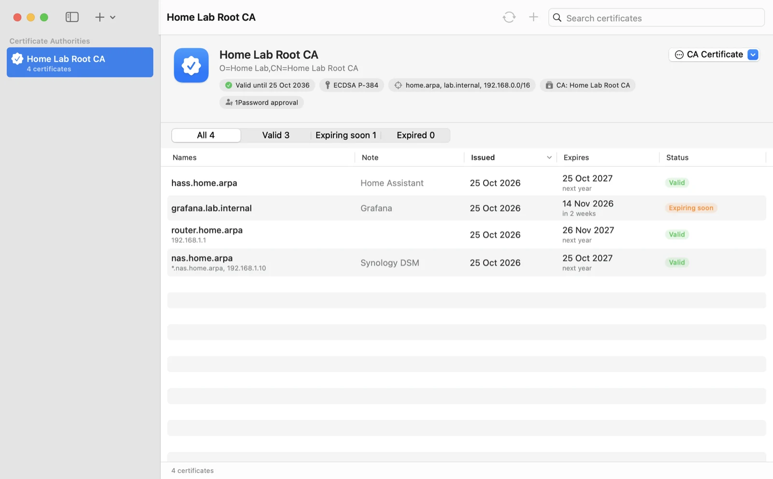This screenshot has height=479, width=773.
Task: Click the 14 Nov 2026 expiry date
Action: click(x=588, y=204)
